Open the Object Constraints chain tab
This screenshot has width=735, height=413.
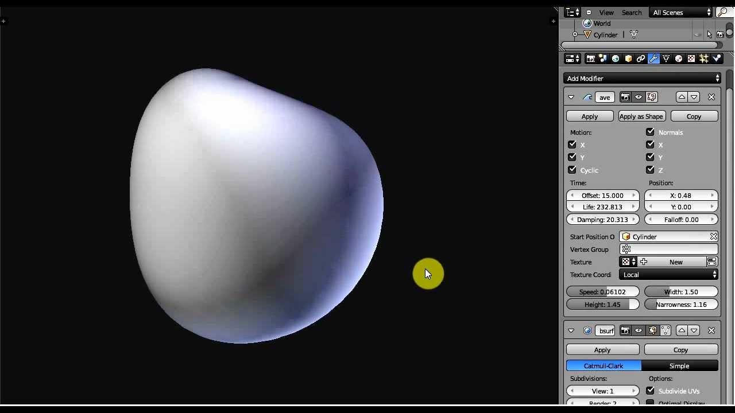tap(641, 59)
